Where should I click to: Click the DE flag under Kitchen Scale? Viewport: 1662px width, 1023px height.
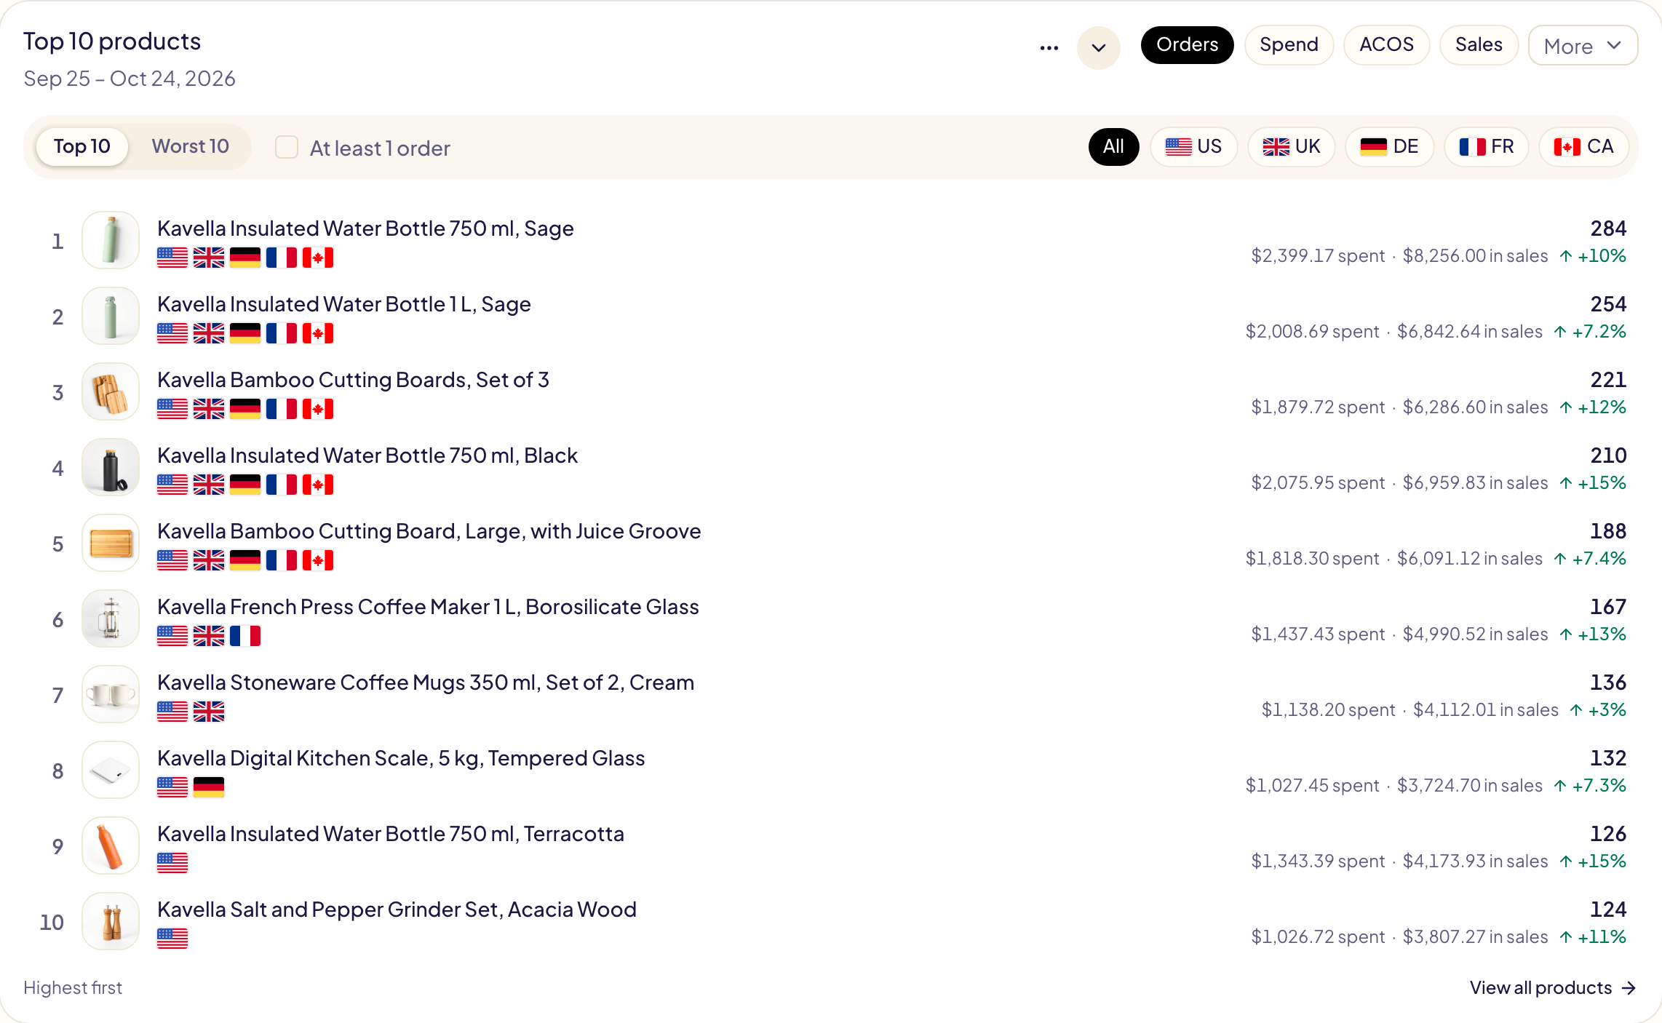click(209, 787)
